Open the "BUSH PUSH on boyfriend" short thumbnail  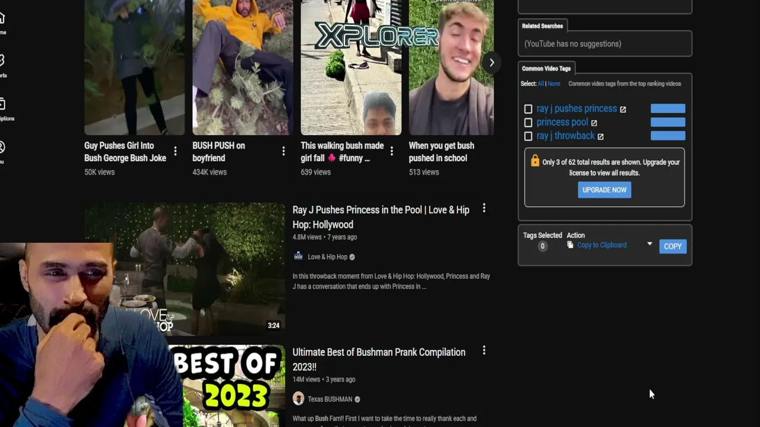point(242,68)
